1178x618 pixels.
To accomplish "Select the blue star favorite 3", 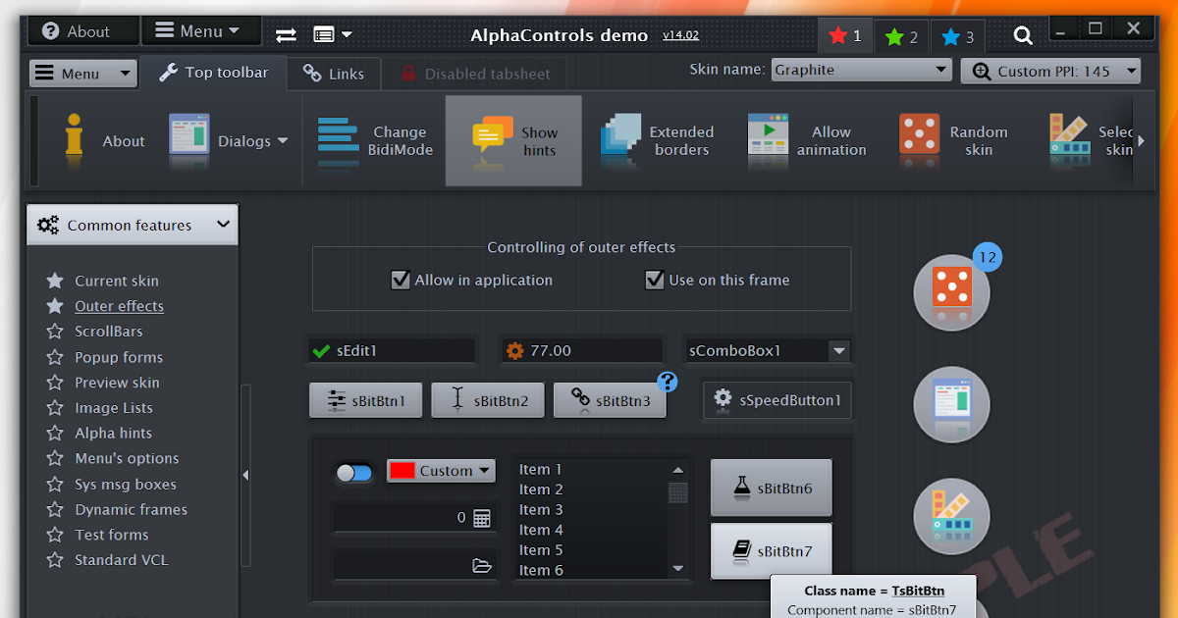I will coord(958,37).
